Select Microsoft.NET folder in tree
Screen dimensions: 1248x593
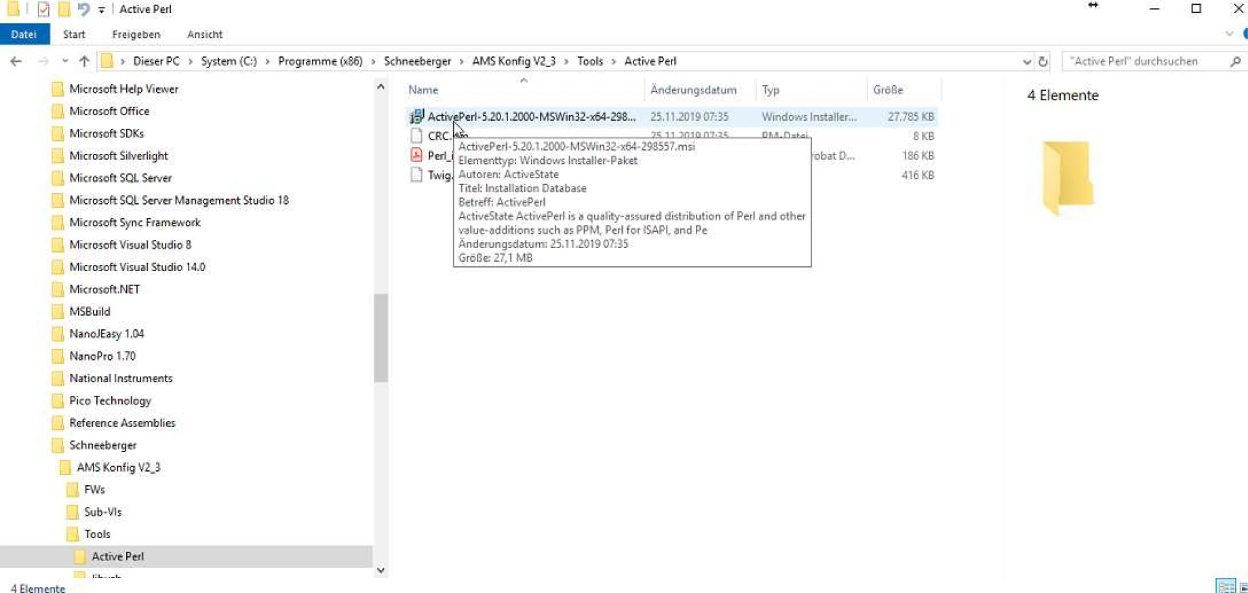click(x=104, y=289)
